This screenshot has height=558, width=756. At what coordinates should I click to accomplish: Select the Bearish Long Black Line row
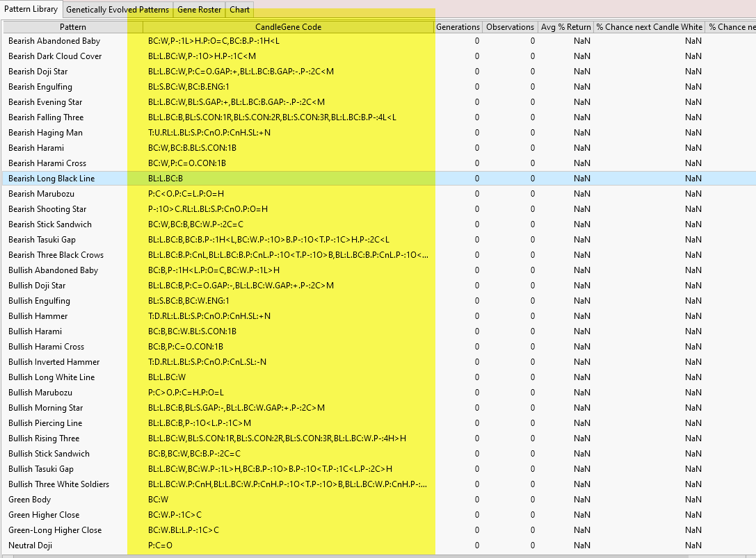pos(51,179)
